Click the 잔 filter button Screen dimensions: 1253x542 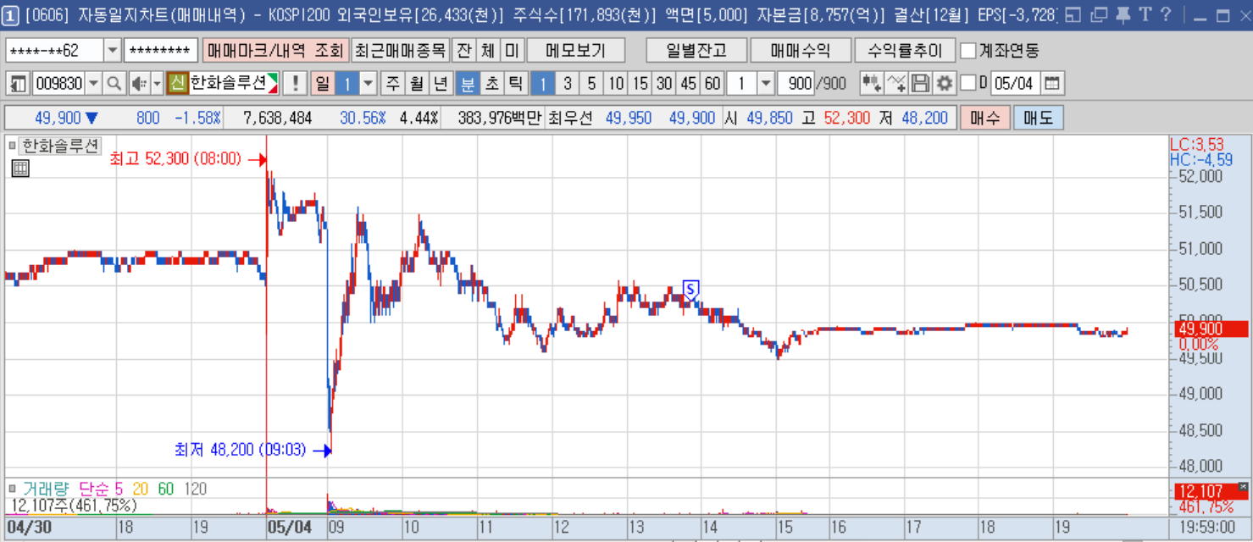pyautogui.click(x=463, y=51)
